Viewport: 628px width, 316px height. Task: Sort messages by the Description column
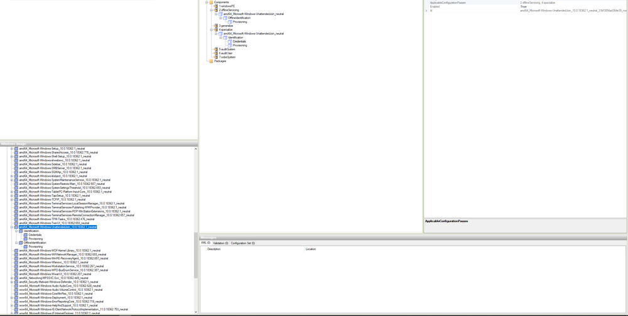point(255,249)
